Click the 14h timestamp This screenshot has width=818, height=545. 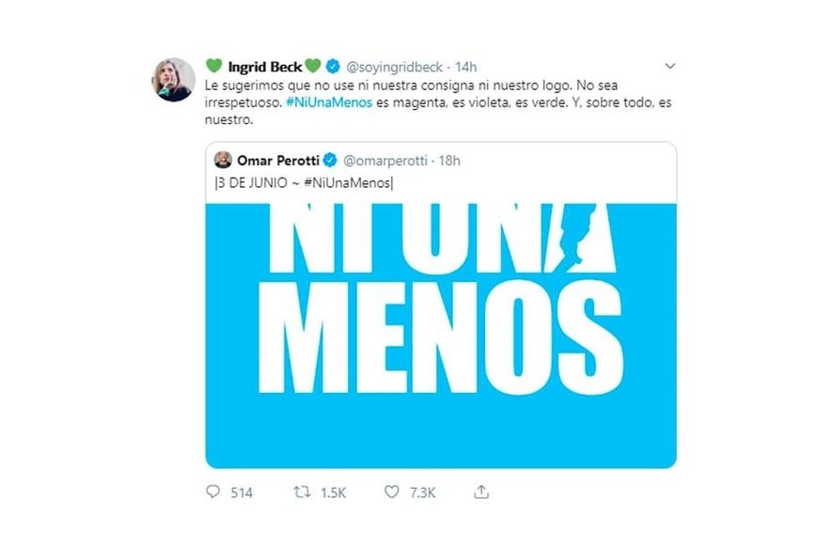point(465,67)
